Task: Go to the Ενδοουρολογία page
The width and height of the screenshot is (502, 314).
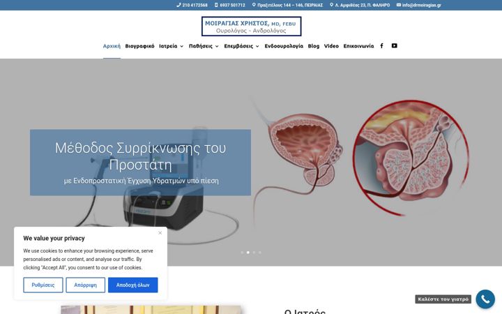Action: tap(284, 46)
